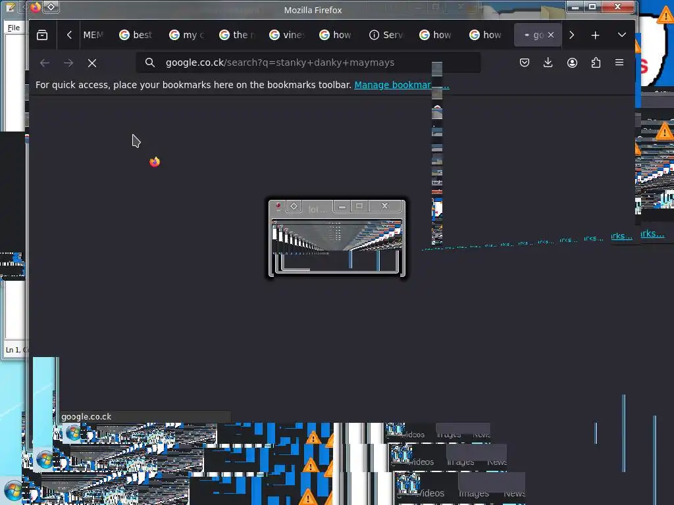Switch to the 'best' Google tab

[136, 35]
